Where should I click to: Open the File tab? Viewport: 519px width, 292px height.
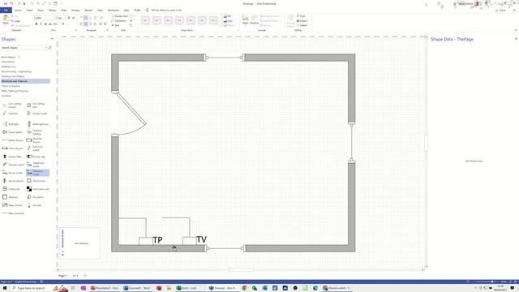(6, 11)
